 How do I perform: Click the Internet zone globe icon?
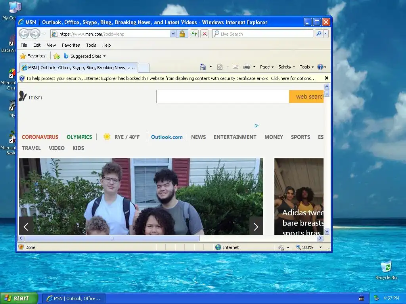click(218, 247)
